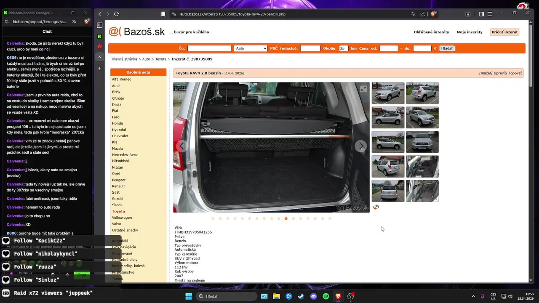Screen dimensions: 539x303
Task: Open interior seats thumbnail photo
Action: [422, 166]
